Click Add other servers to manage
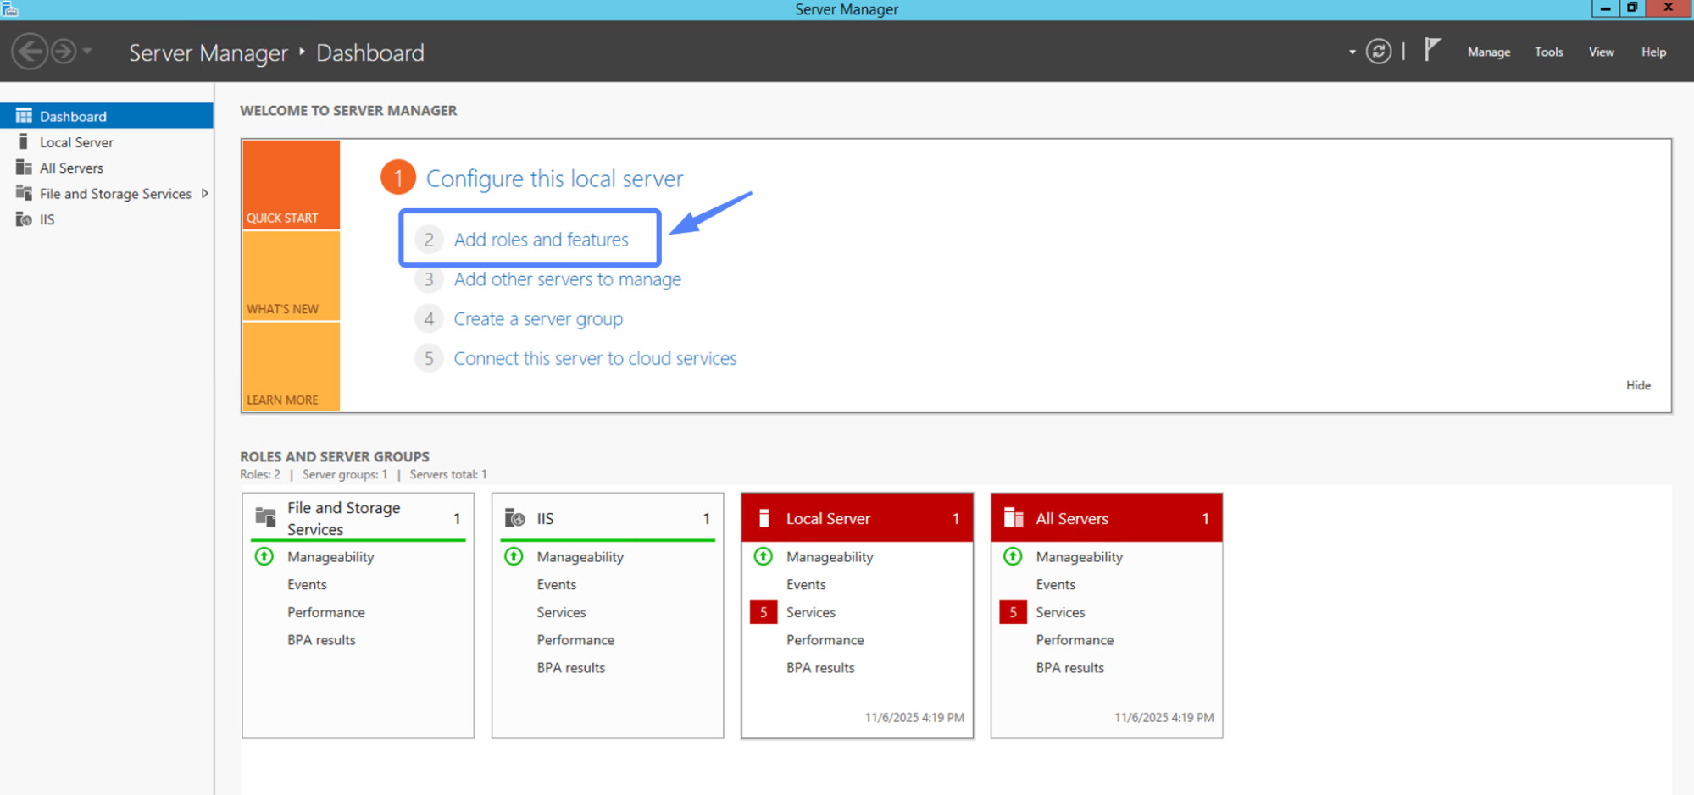Viewport: 1694px width, 795px height. [567, 279]
